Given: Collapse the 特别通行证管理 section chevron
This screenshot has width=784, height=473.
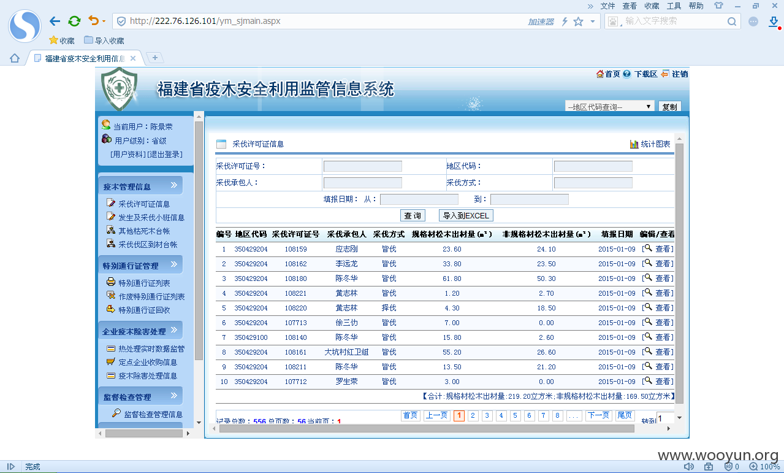Looking at the screenshot, I should pyautogui.click(x=173, y=264).
